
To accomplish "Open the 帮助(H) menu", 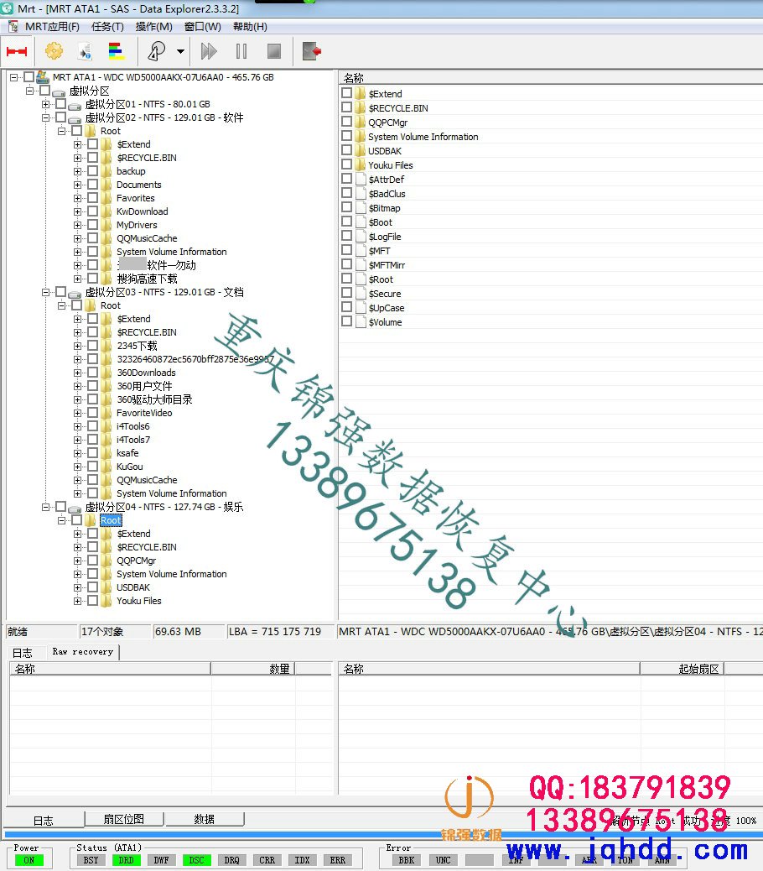I will [250, 27].
